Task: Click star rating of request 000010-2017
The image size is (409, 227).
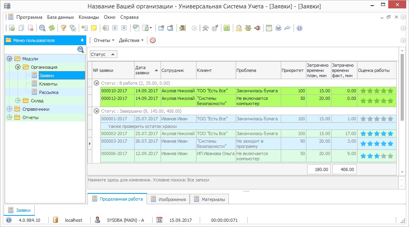Action: (377, 91)
